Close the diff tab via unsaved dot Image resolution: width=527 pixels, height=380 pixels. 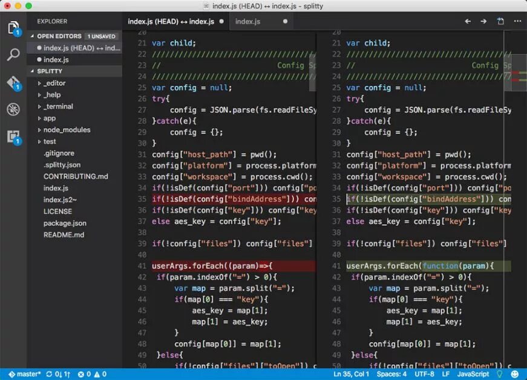point(221,22)
